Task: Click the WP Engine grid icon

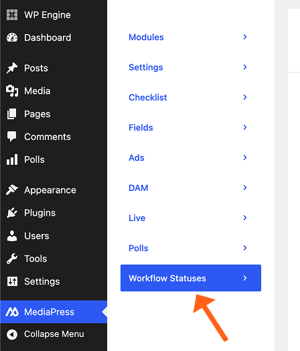Action: 12,15
